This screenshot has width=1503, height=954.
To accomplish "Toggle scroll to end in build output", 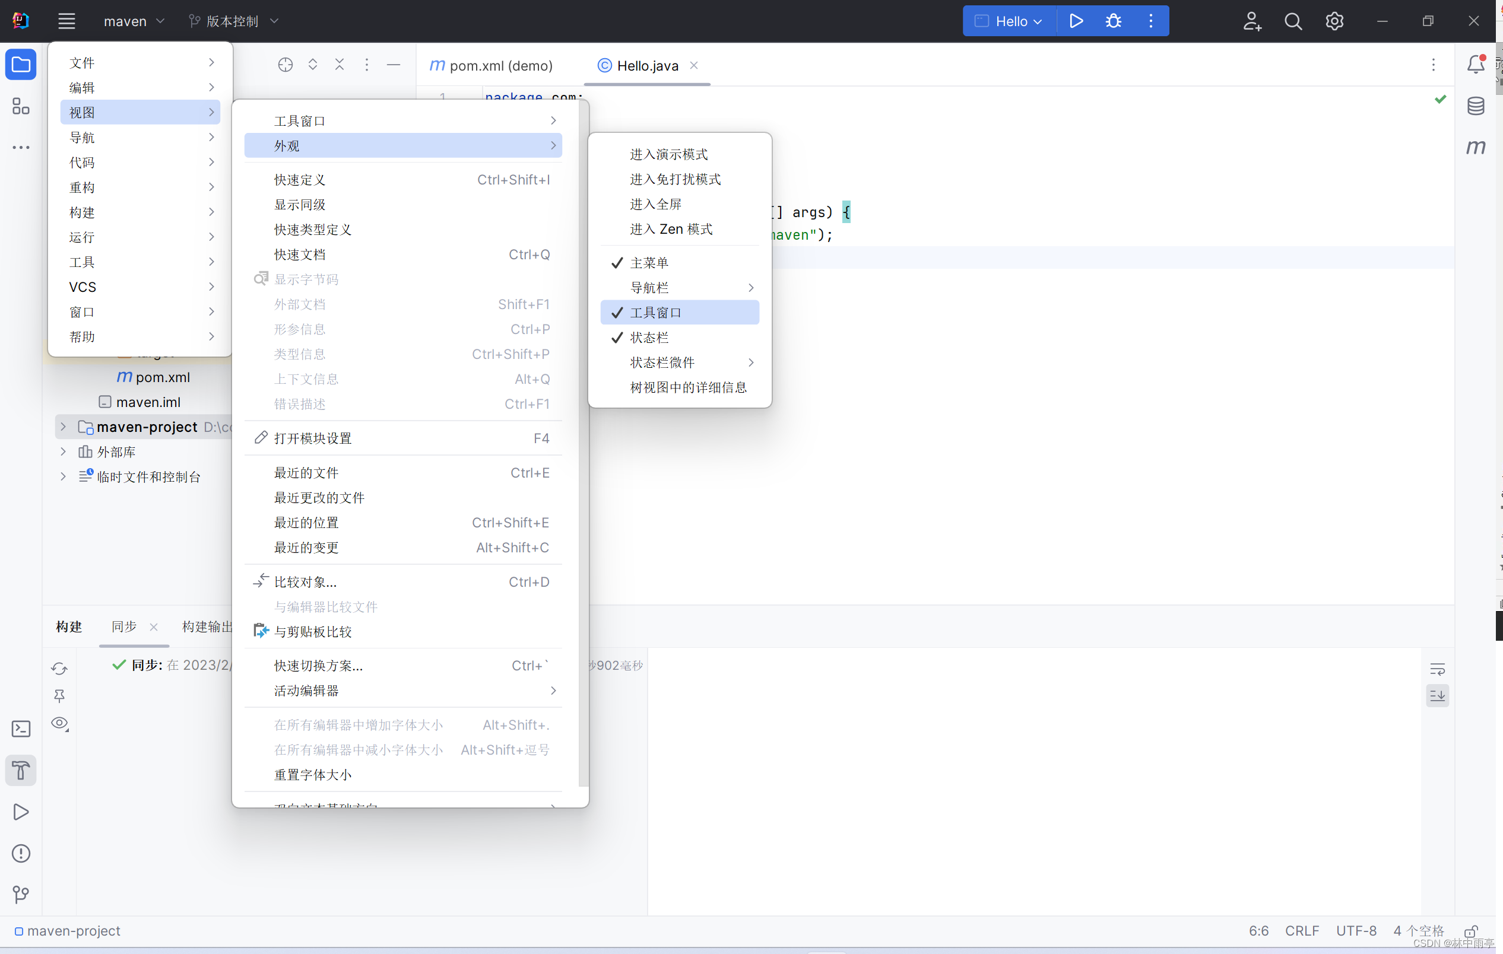I will (x=1438, y=696).
